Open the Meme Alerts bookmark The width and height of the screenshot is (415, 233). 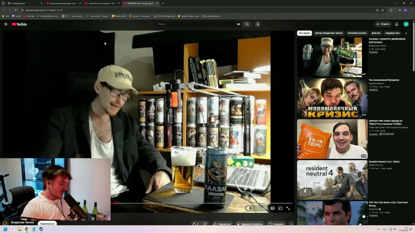[x=119, y=16]
